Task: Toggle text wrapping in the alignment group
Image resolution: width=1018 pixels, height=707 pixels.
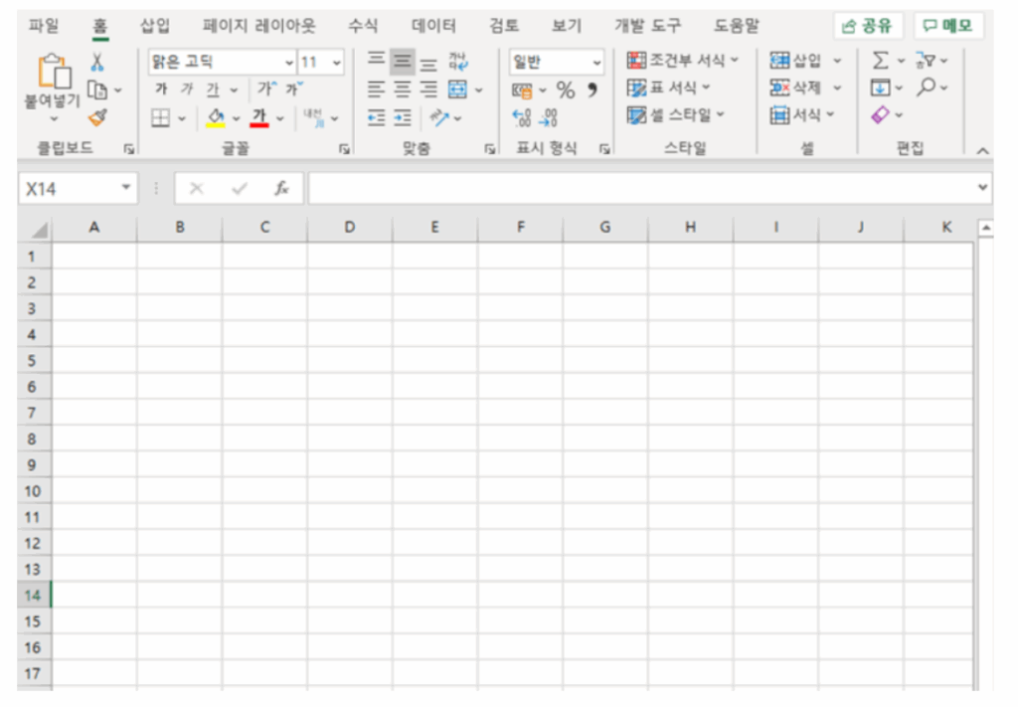Action: point(456,62)
